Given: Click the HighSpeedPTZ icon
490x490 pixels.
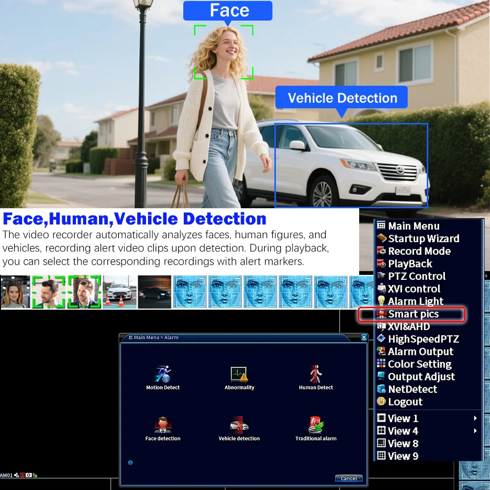Looking at the screenshot, I should 381,338.
